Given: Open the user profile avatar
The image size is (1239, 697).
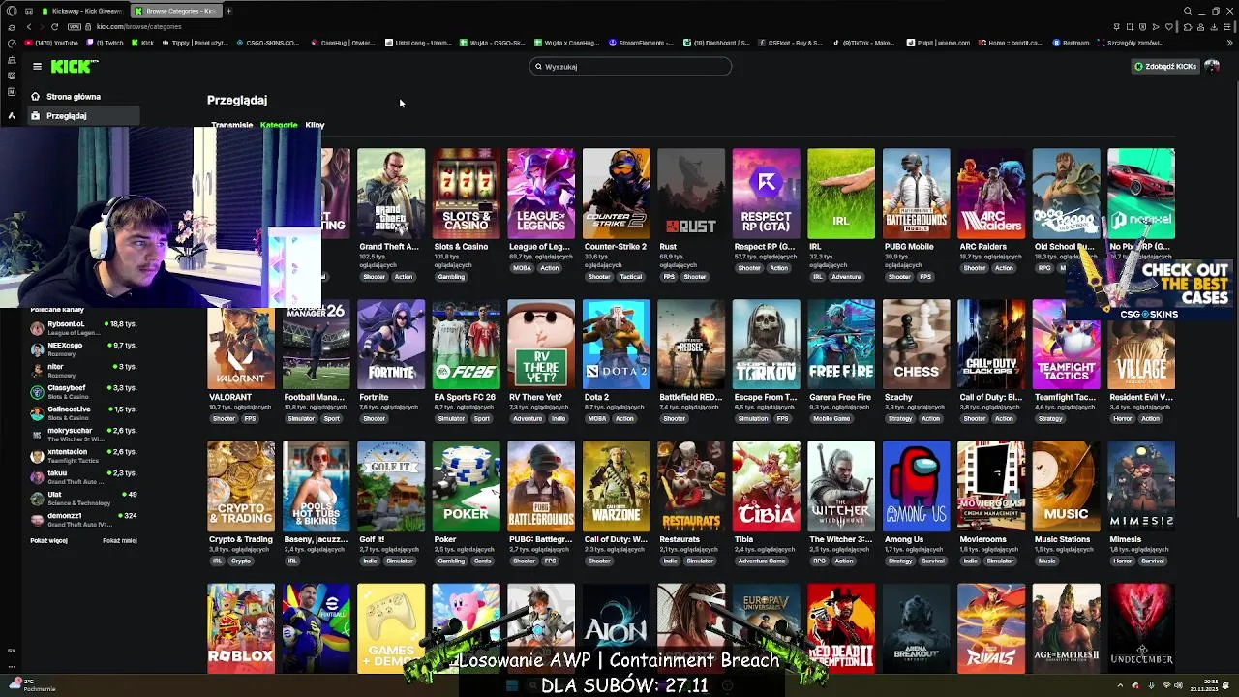Looking at the screenshot, I should [1212, 66].
